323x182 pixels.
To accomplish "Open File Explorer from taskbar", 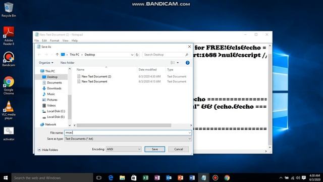I will click(122, 177).
